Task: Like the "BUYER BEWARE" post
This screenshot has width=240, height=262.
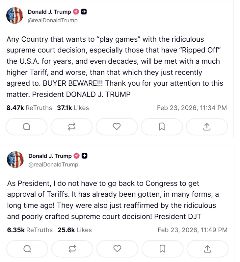Action: pos(117,127)
